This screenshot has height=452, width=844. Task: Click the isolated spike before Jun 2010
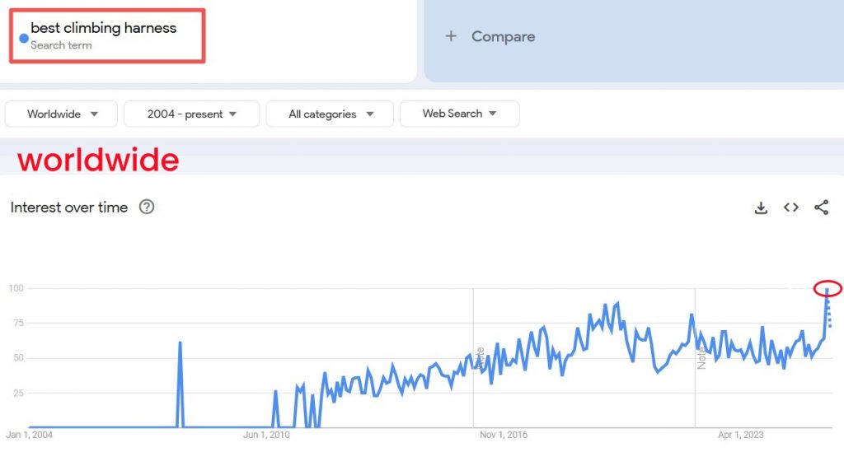pos(180,342)
